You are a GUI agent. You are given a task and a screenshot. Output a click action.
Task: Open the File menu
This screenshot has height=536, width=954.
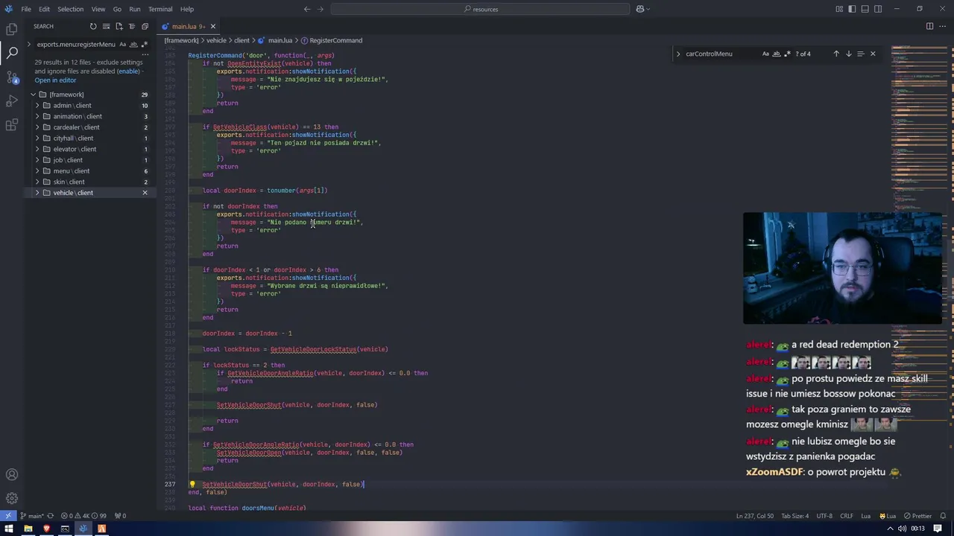tap(26, 9)
